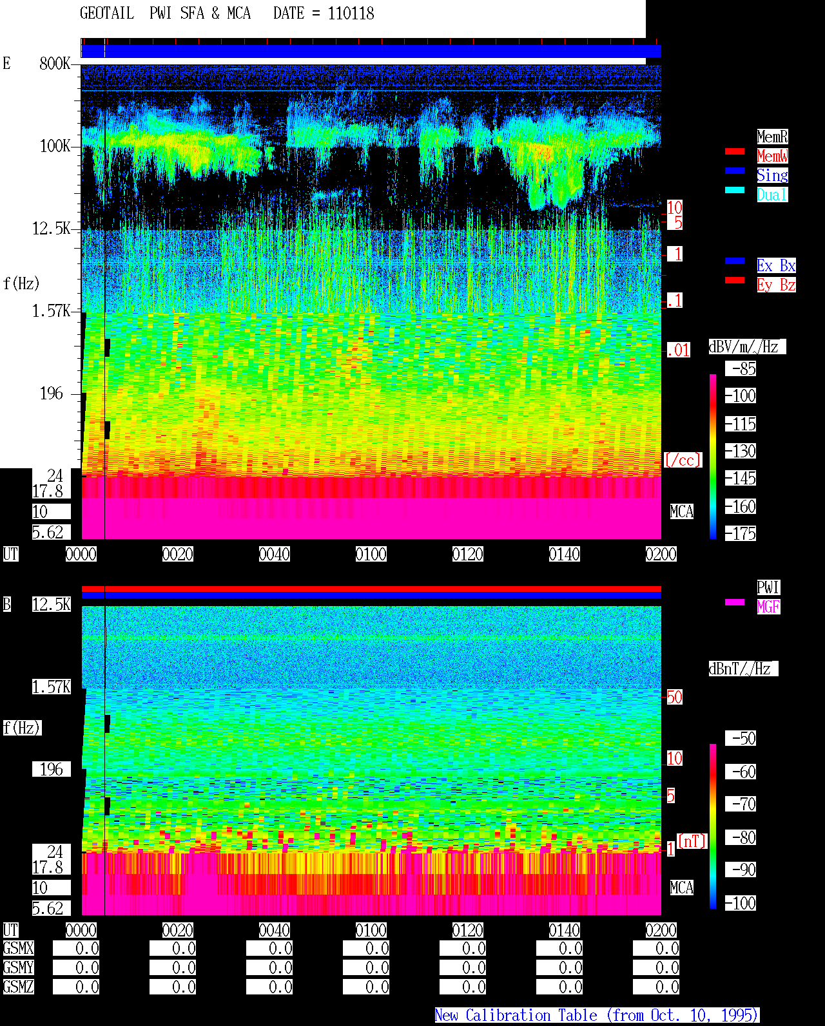Viewport: 825px width, 1026px height.
Task: Click the 1.57K label on the E panel
Action: (52, 310)
